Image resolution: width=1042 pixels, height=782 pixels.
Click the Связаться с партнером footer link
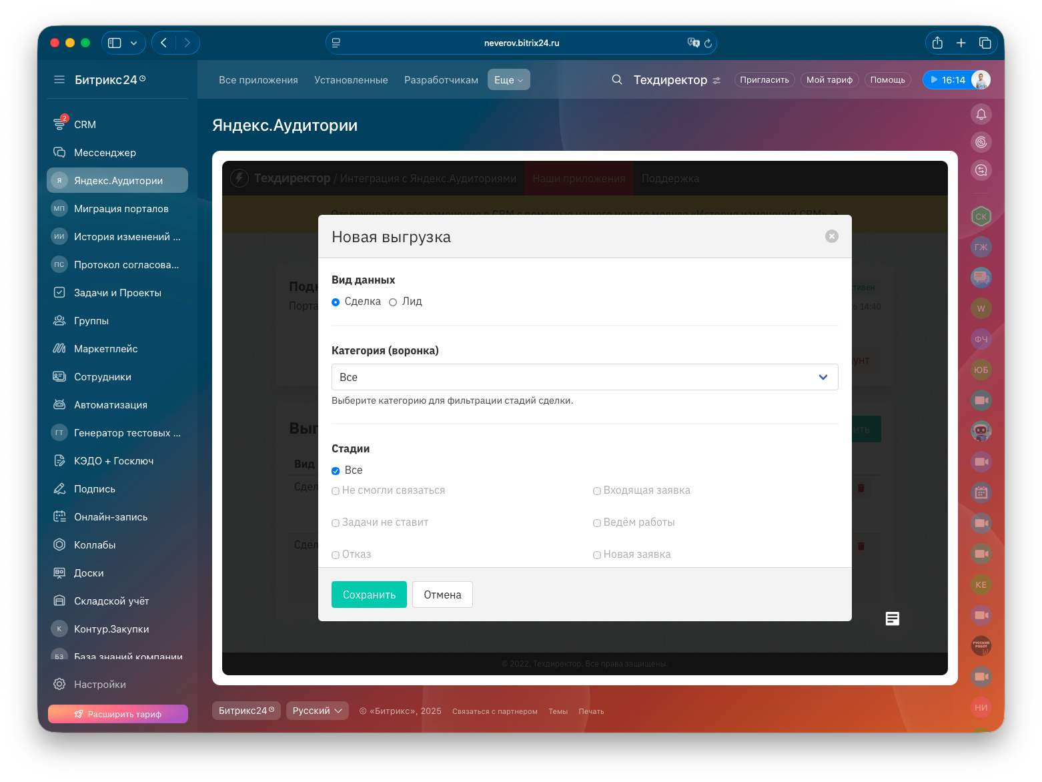495,711
